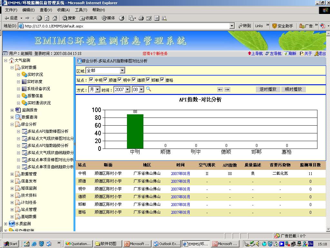Screen dimensions: 330x248
Task: Open the year dropdown showing 2007
Action: 122,90
